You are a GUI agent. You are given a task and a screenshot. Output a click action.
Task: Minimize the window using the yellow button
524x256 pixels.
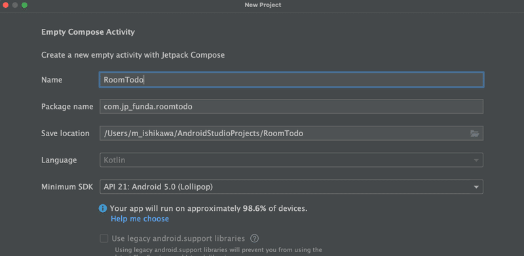coord(14,5)
